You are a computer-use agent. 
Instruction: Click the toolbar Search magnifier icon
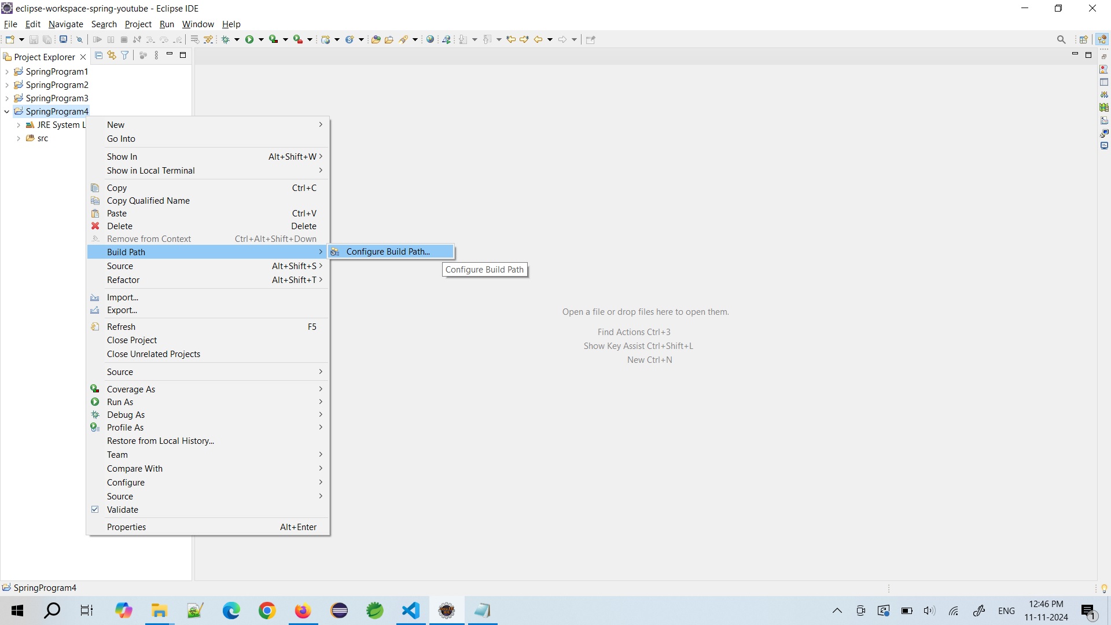[x=1061, y=39]
